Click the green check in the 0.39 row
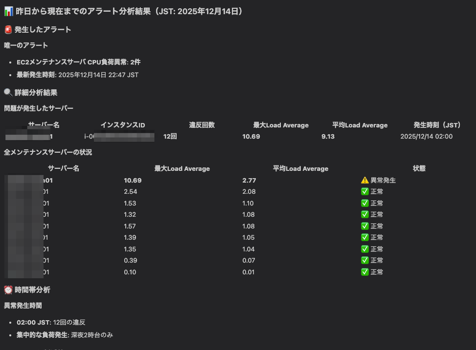This screenshot has height=350, width=476. 364,260
